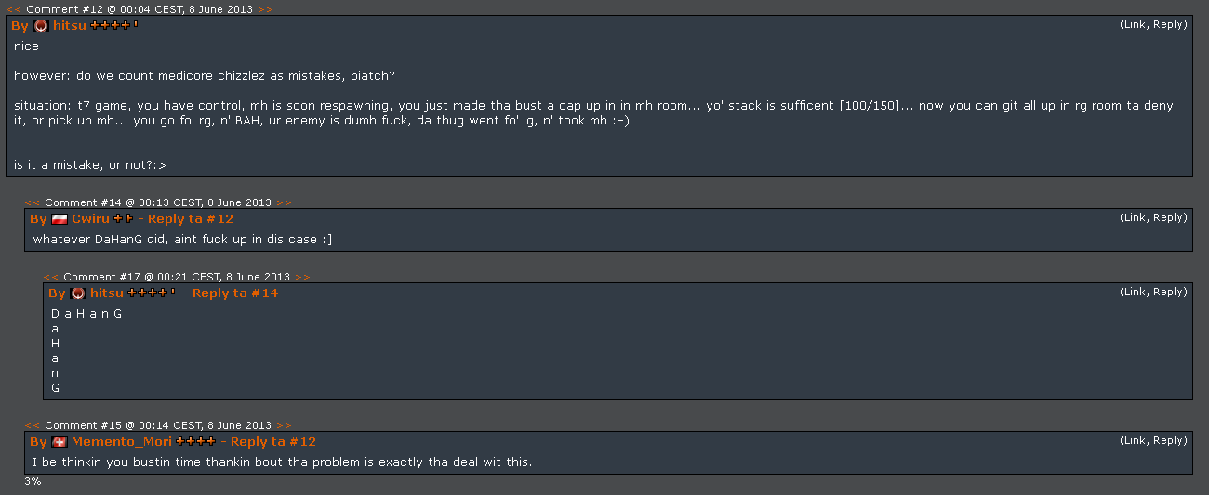The height and width of the screenshot is (495, 1209).
Task: Click hitsu's rating stars in comment #12
Action: pyautogui.click(x=113, y=25)
